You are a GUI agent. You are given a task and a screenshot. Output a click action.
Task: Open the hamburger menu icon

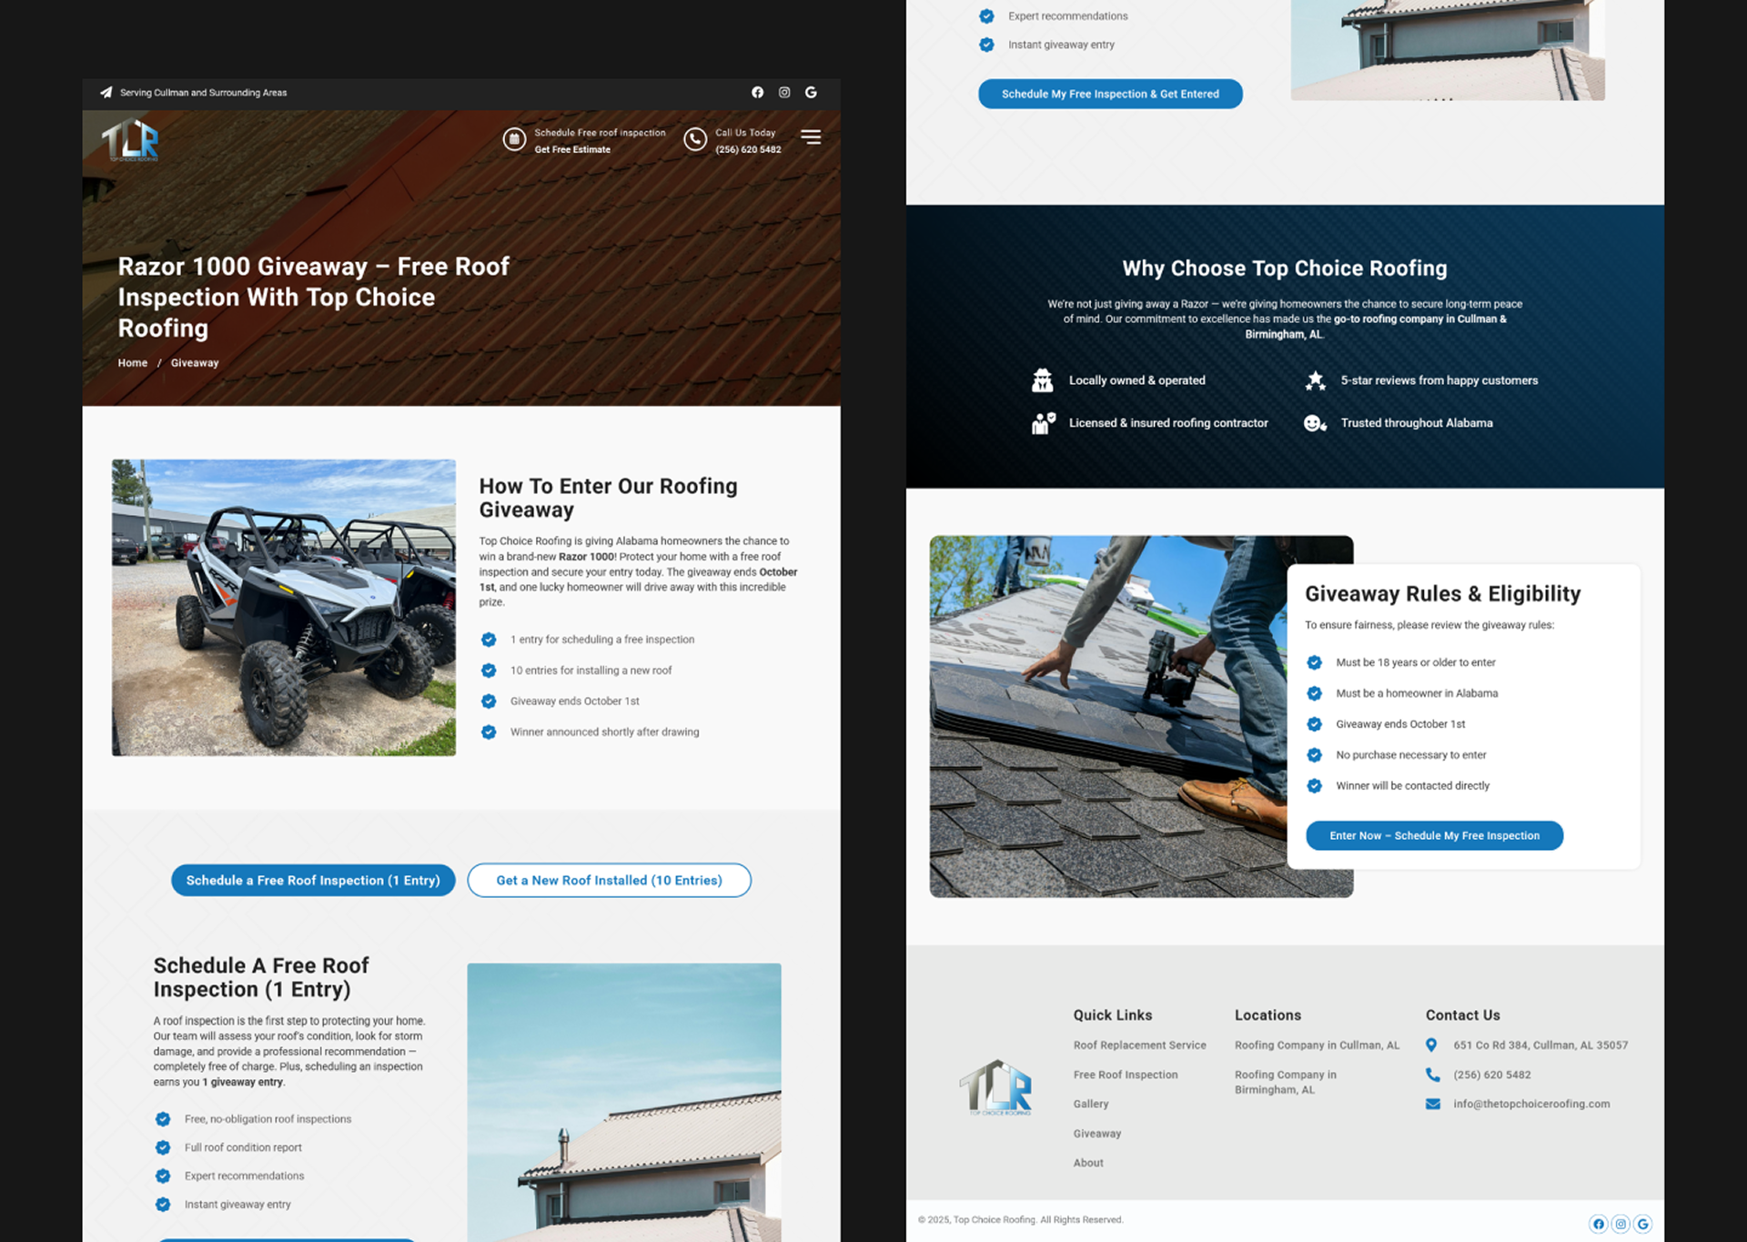[x=810, y=137]
